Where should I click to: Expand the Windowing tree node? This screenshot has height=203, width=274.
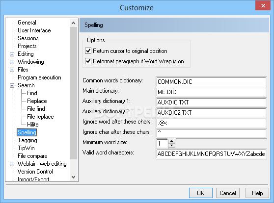click(12, 62)
